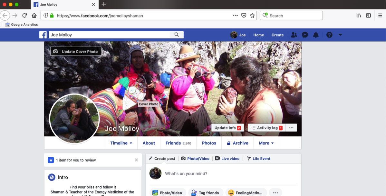Bookmark this page with the star icon
386x196 pixels.
pos(252,15)
